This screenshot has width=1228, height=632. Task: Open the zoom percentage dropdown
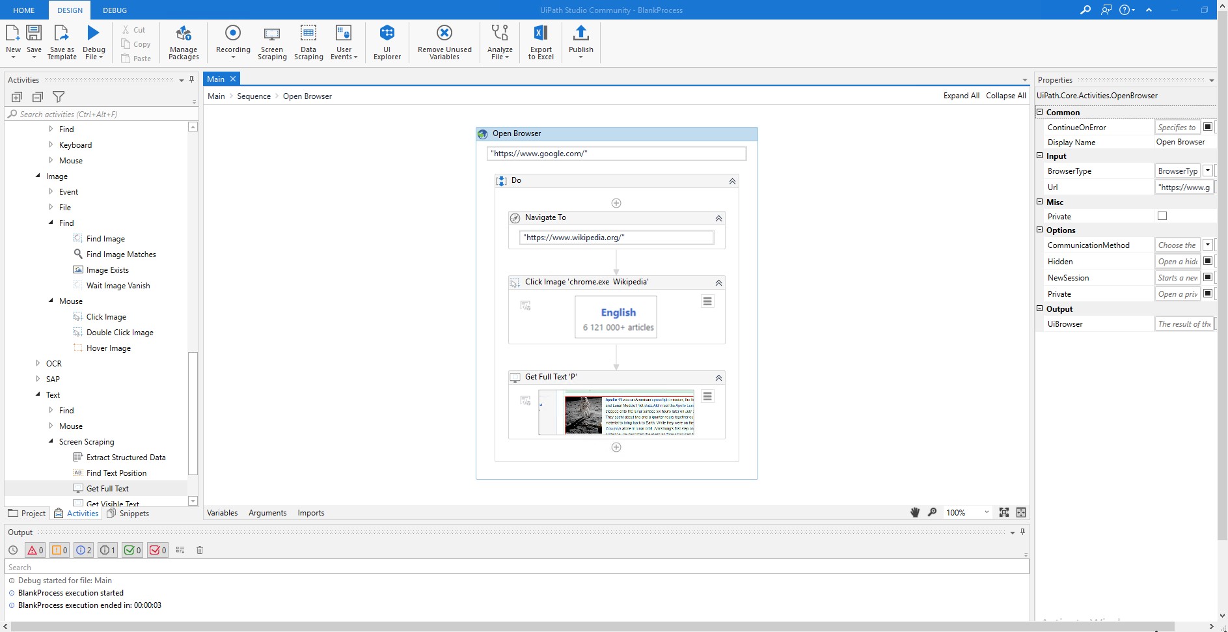pyautogui.click(x=987, y=512)
